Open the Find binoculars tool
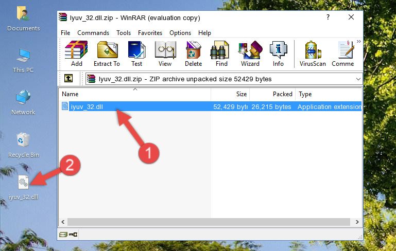396x251 pixels. pyautogui.click(x=221, y=53)
